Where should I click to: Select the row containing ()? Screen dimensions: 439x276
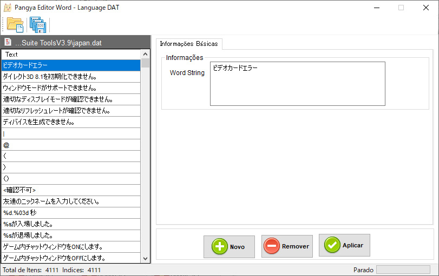pos(71,179)
